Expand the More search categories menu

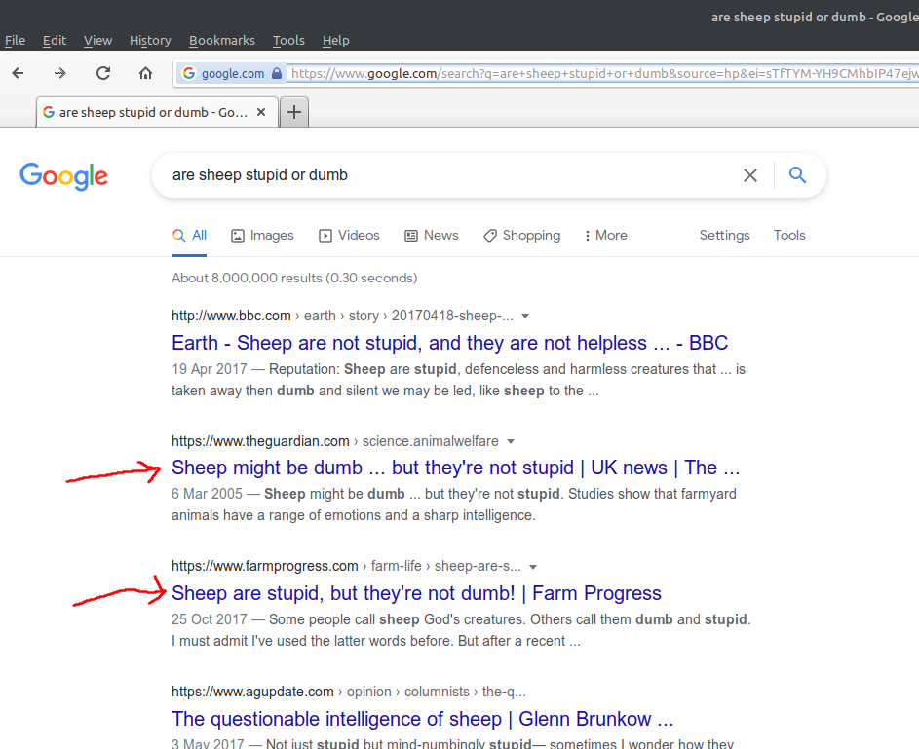pyautogui.click(x=606, y=236)
